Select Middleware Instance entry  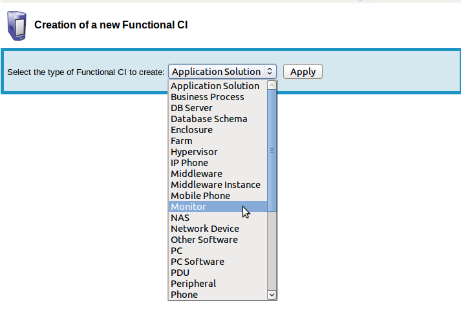[x=215, y=185]
